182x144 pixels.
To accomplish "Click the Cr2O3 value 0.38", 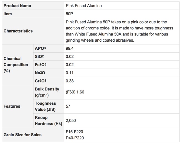I will pyautogui.click(x=70, y=81).
